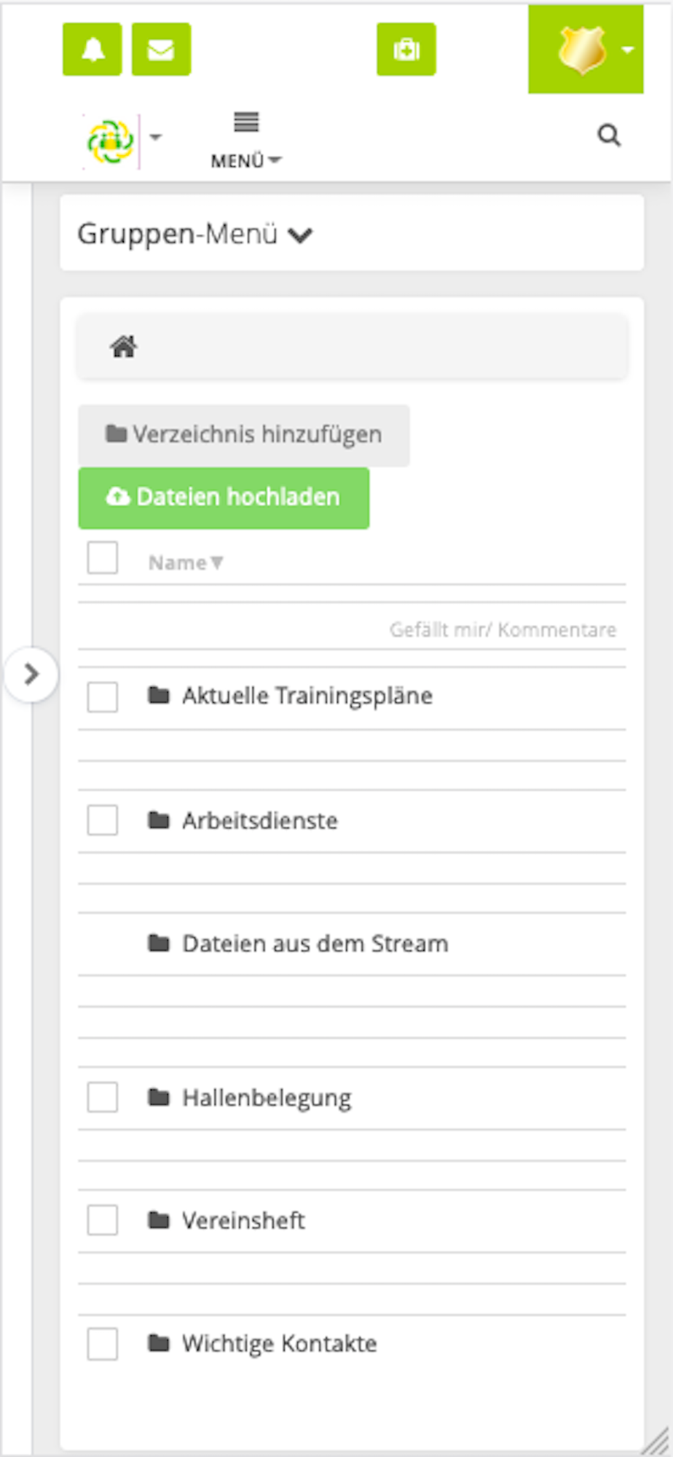673x1457 pixels.
Task: Expand the Gruppen-Menü chevron
Action: click(x=300, y=235)
